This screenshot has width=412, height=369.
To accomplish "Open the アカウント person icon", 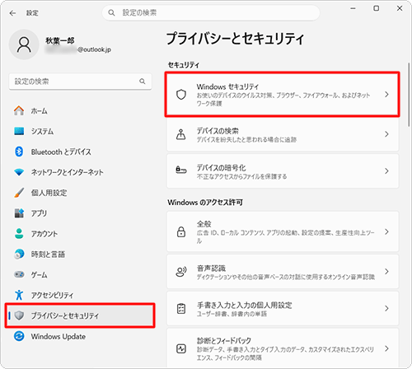I will (19, 234).
